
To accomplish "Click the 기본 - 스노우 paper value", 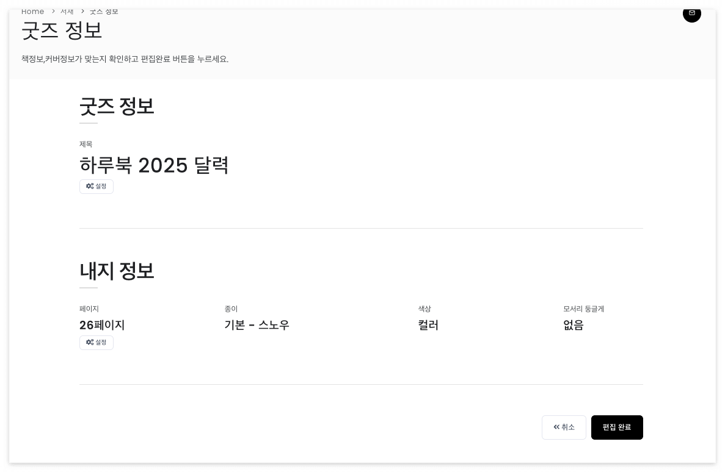I will tap(257, 325).
